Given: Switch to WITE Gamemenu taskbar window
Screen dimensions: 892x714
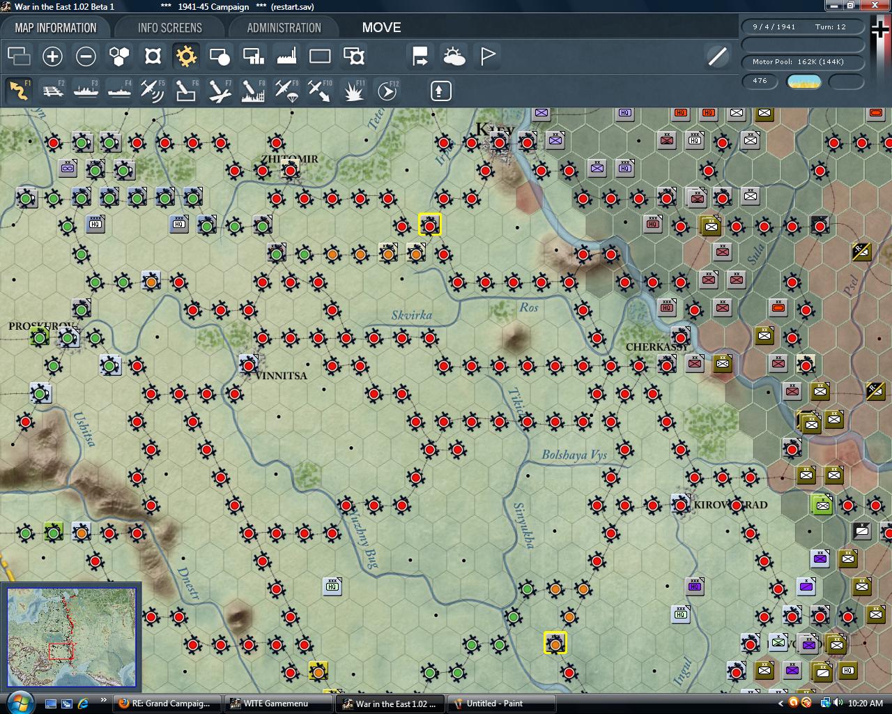Looking at the screenshot, I should coord(279,703).
